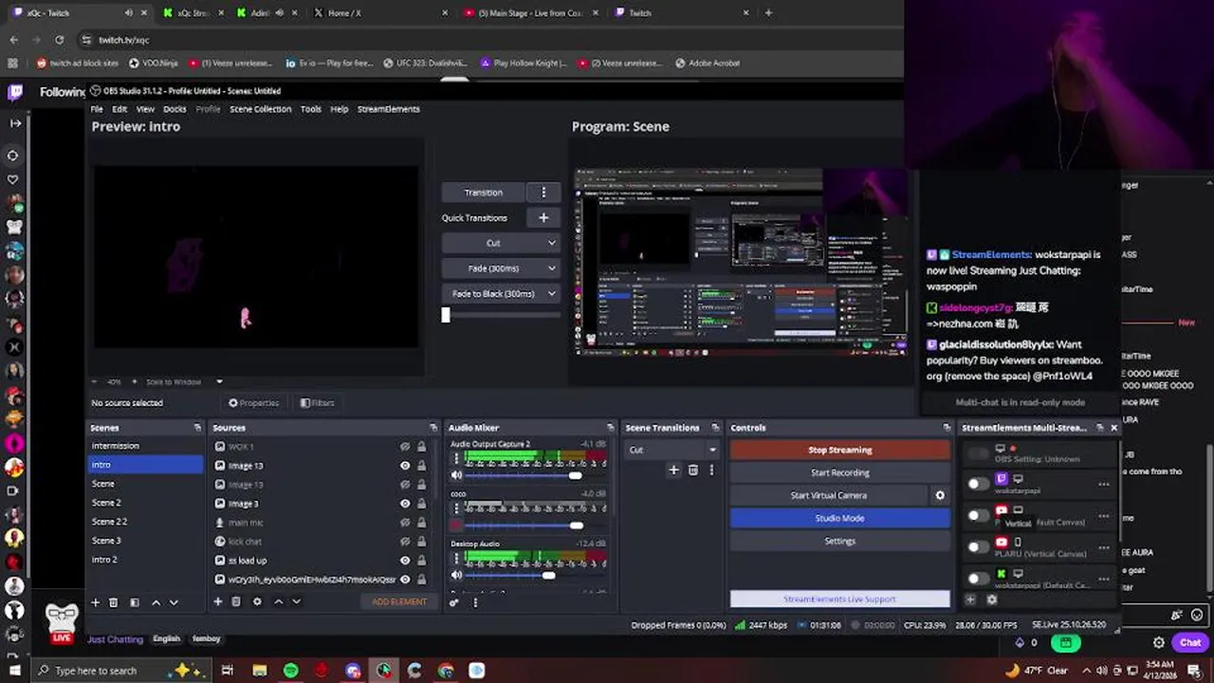Show the hidden WOK 1 source
Screen dimensions: 1214x683
tap(405, 447)
